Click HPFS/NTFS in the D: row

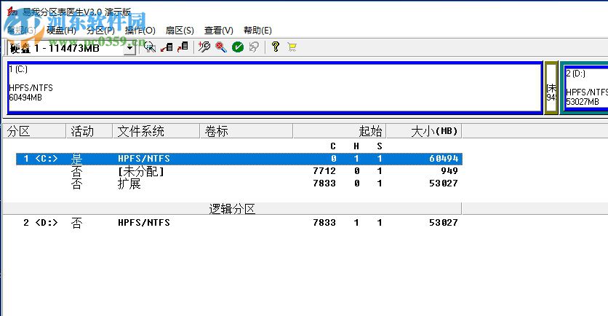pyautogui.click(x=144, y=223)
